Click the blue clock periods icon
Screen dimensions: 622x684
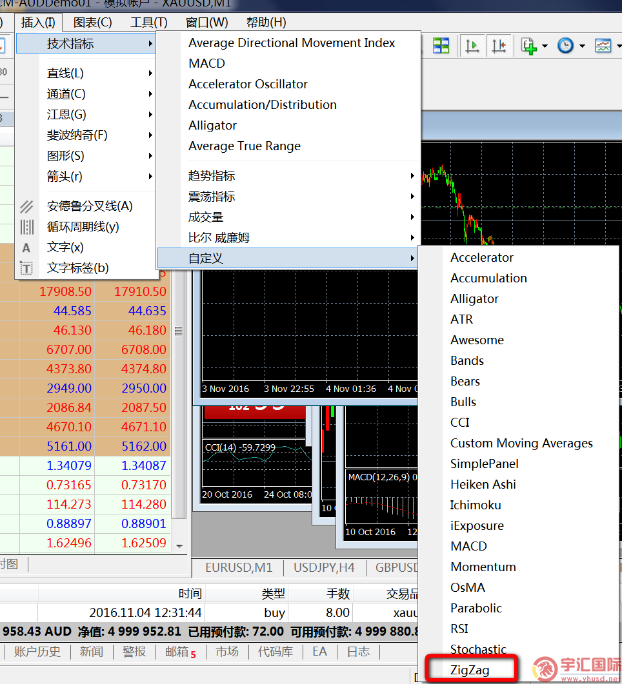pos(565,46)
